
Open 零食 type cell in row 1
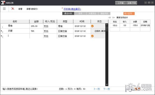(x=65, y=26)
